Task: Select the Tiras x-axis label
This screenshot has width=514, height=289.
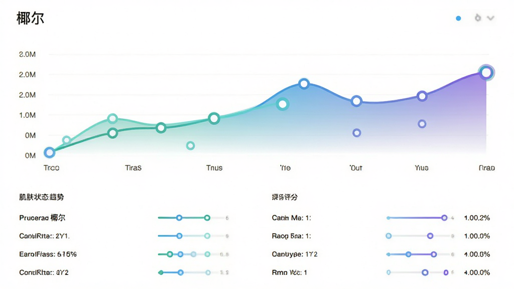Action: pyautogui.click(x=133, y=168)
